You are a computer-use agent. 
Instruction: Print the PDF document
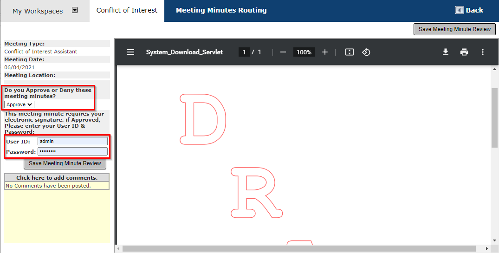pyautogui.click(x=464, y=52)
